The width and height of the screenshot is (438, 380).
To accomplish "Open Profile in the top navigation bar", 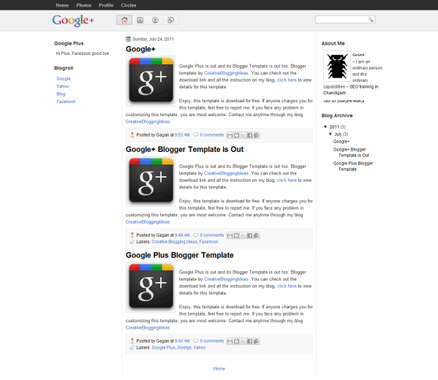I will (x=106, y=5).
